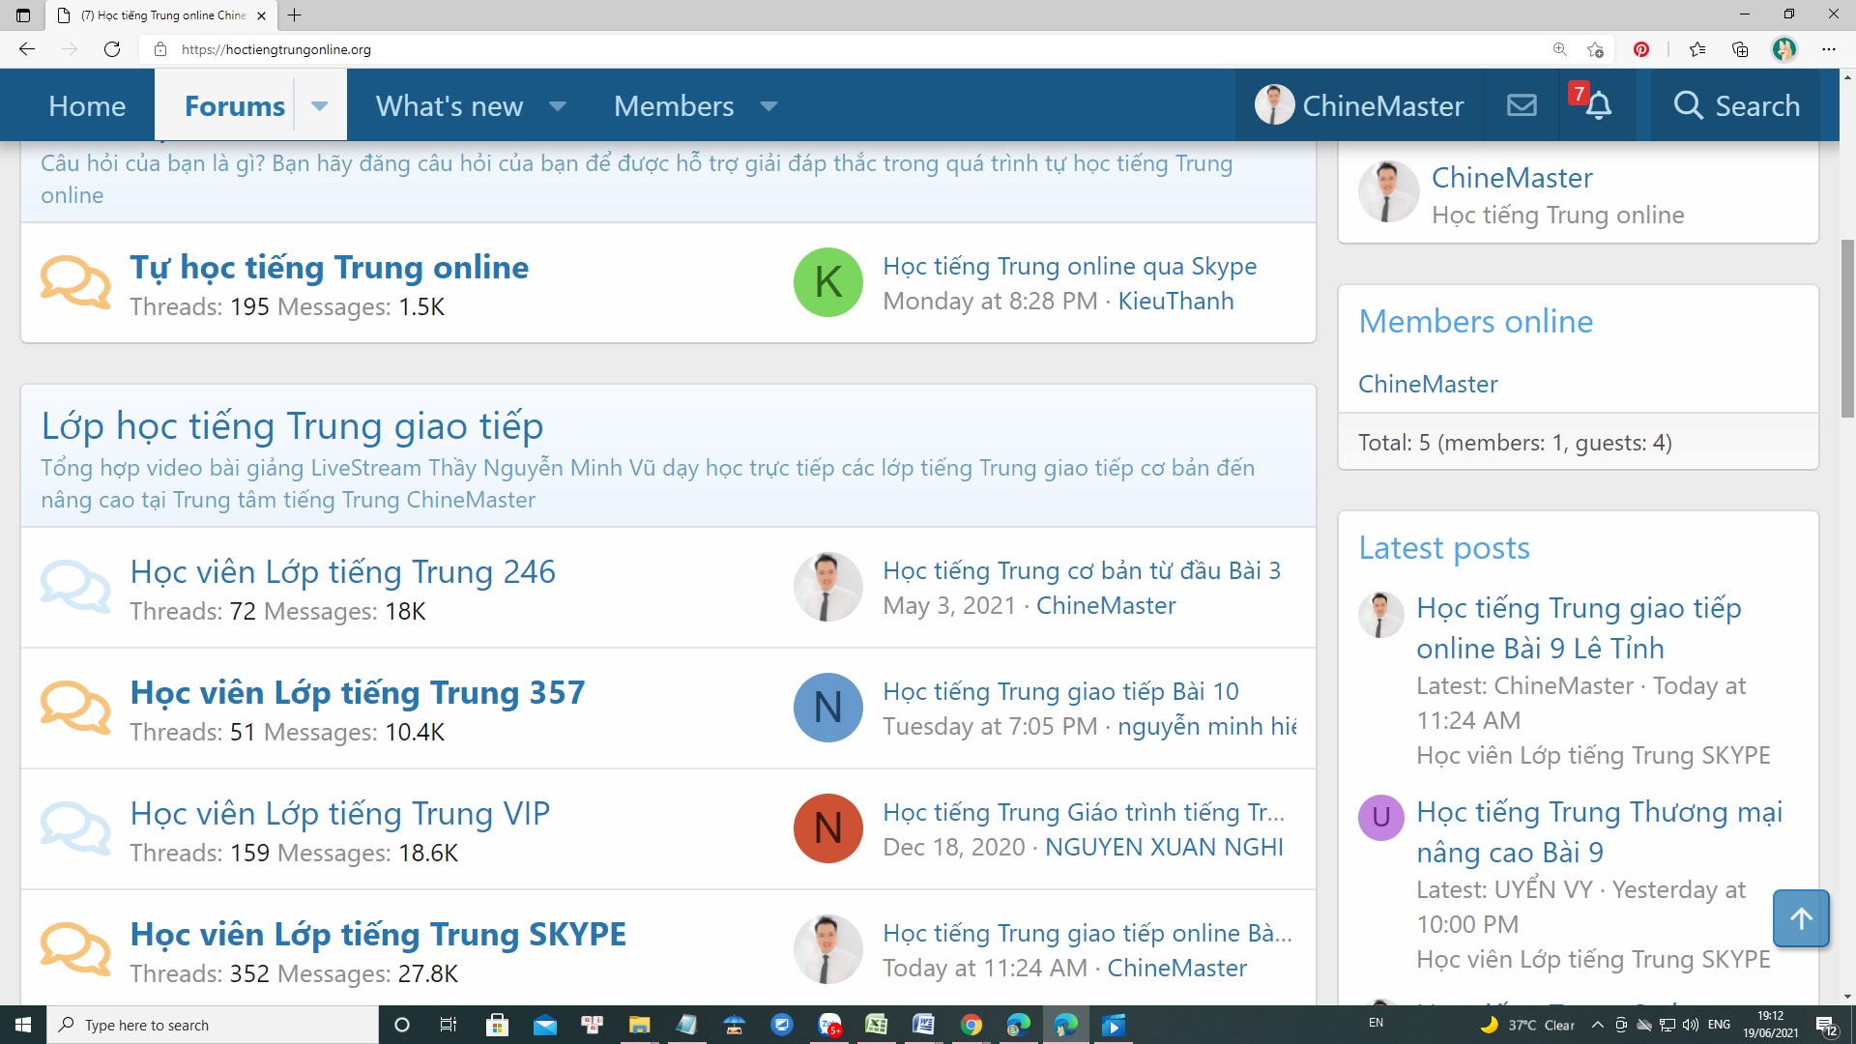The image size is (1856, 1044).
Task: Open browser Favorites star icon
Action: tap(1697, 49)
